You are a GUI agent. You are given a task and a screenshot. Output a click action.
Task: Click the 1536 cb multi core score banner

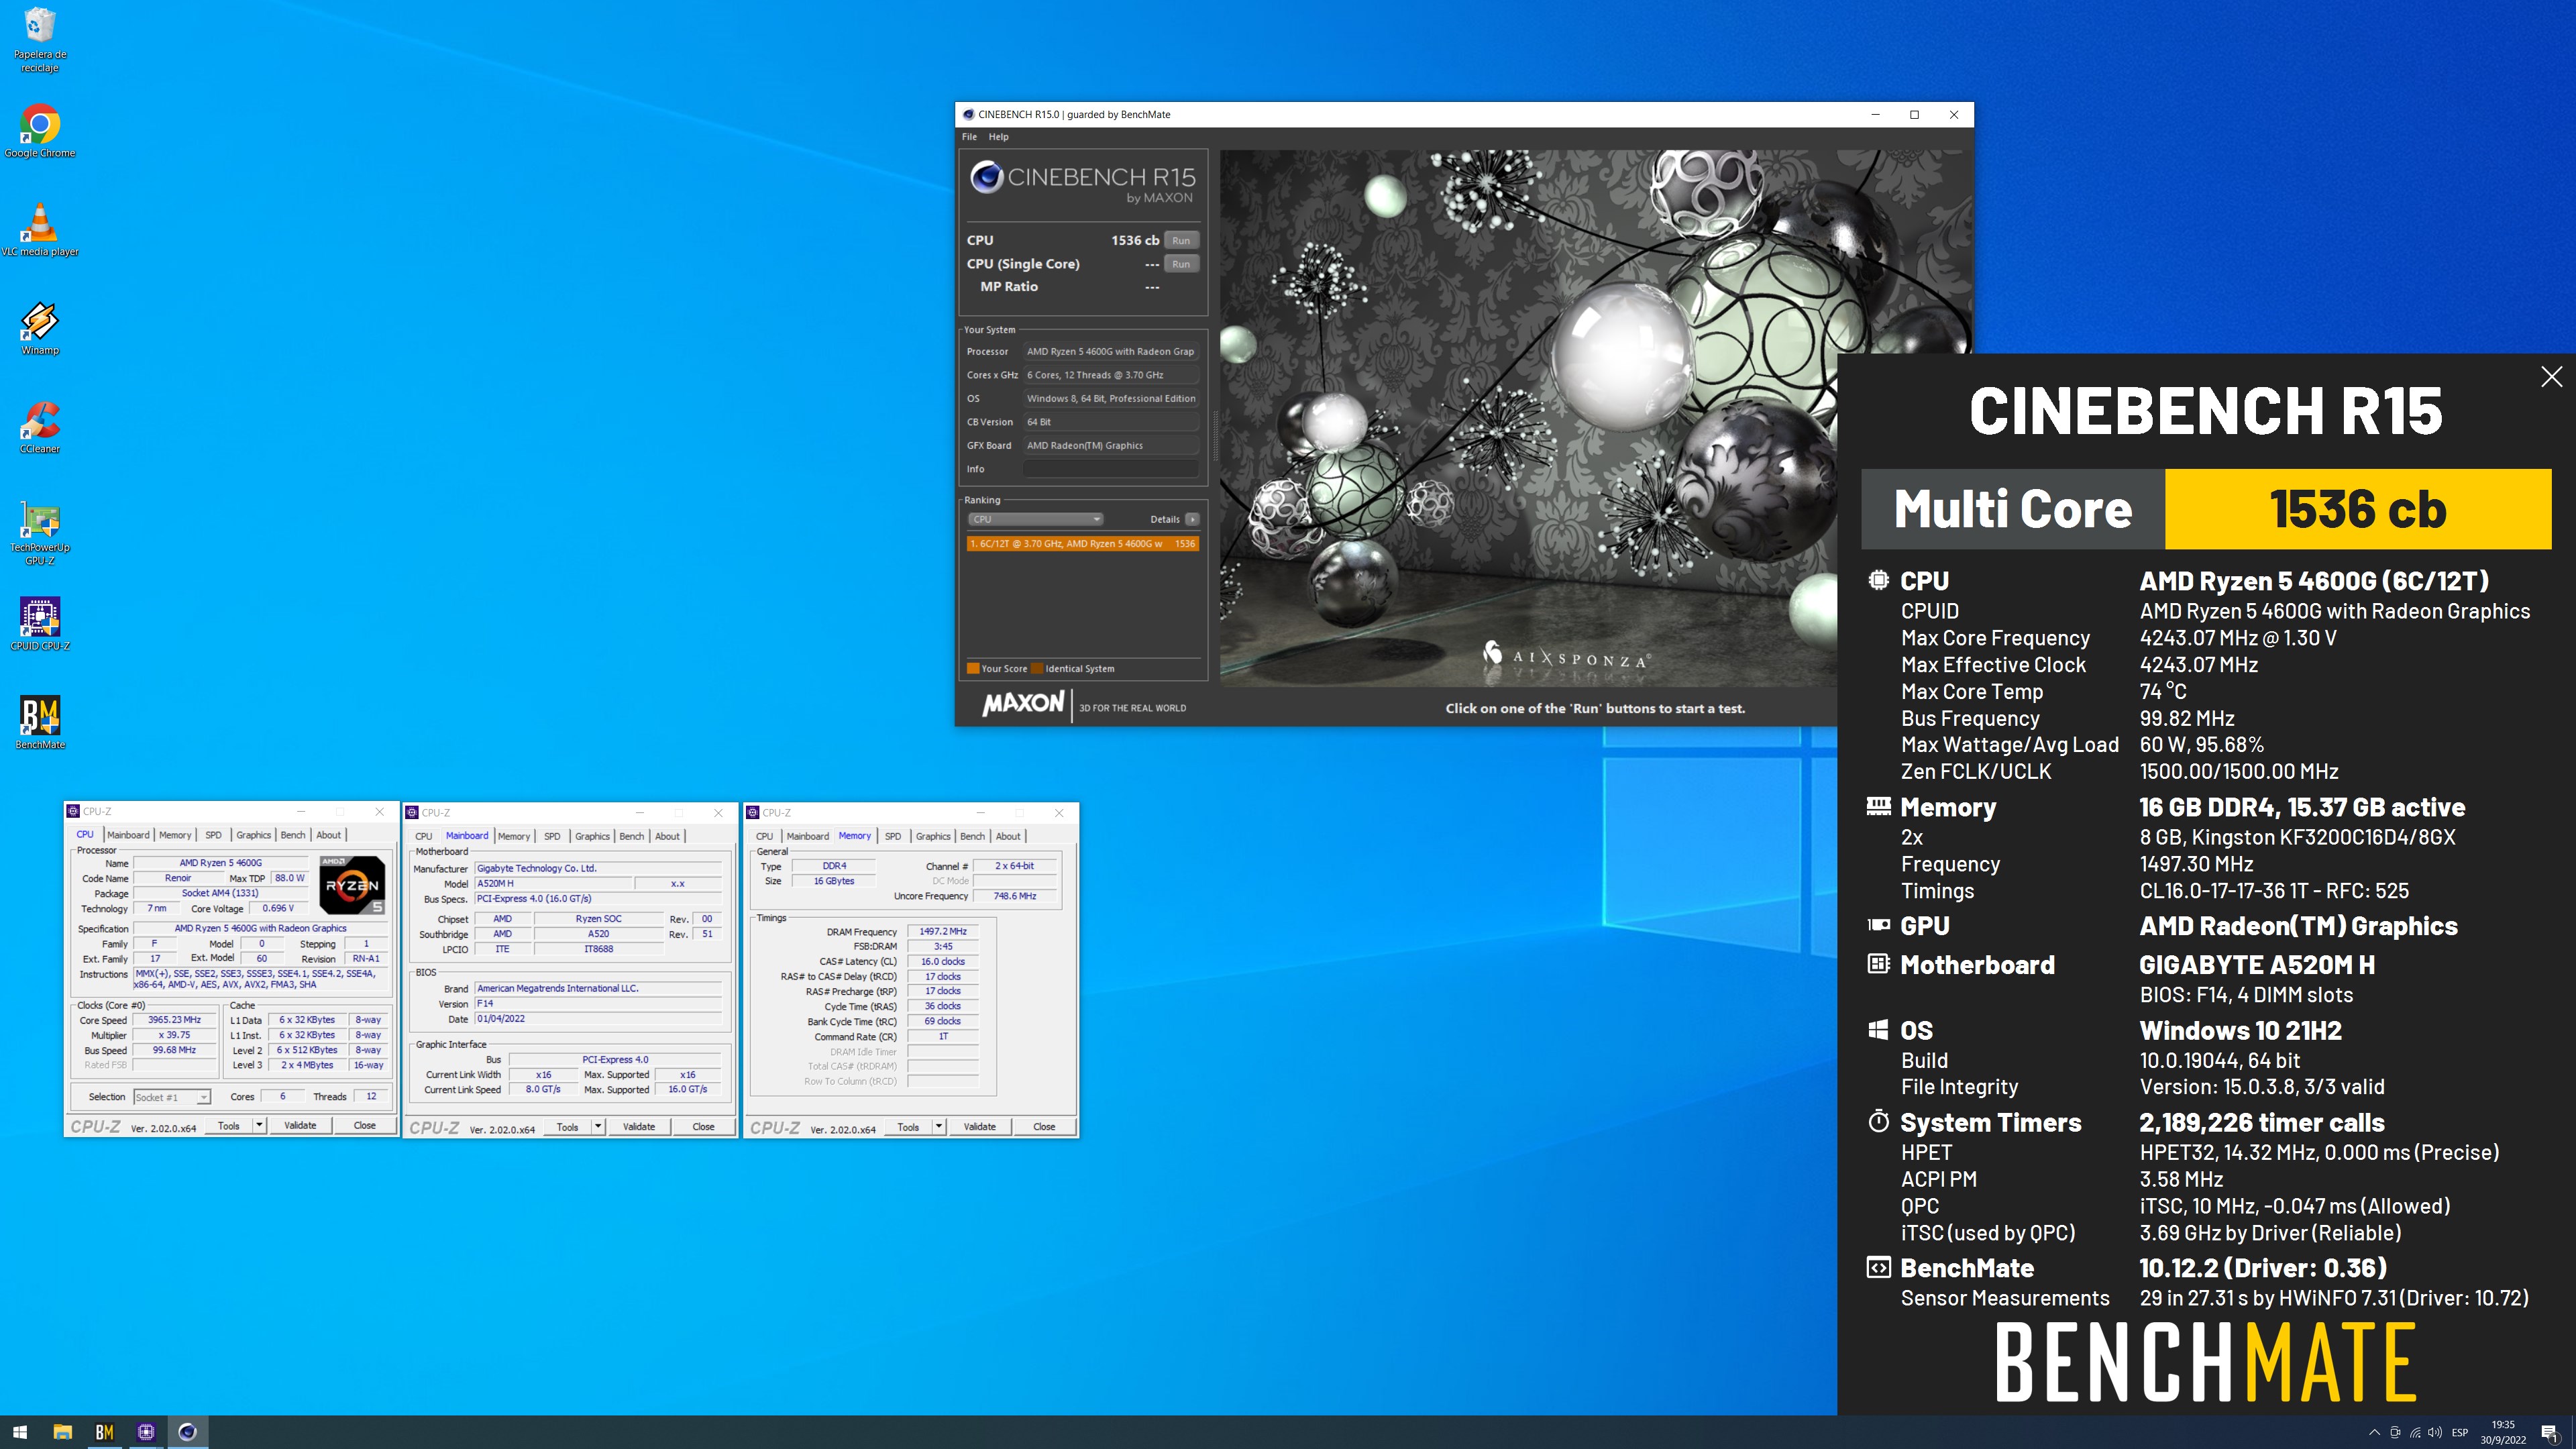(x=2358, y=509)
